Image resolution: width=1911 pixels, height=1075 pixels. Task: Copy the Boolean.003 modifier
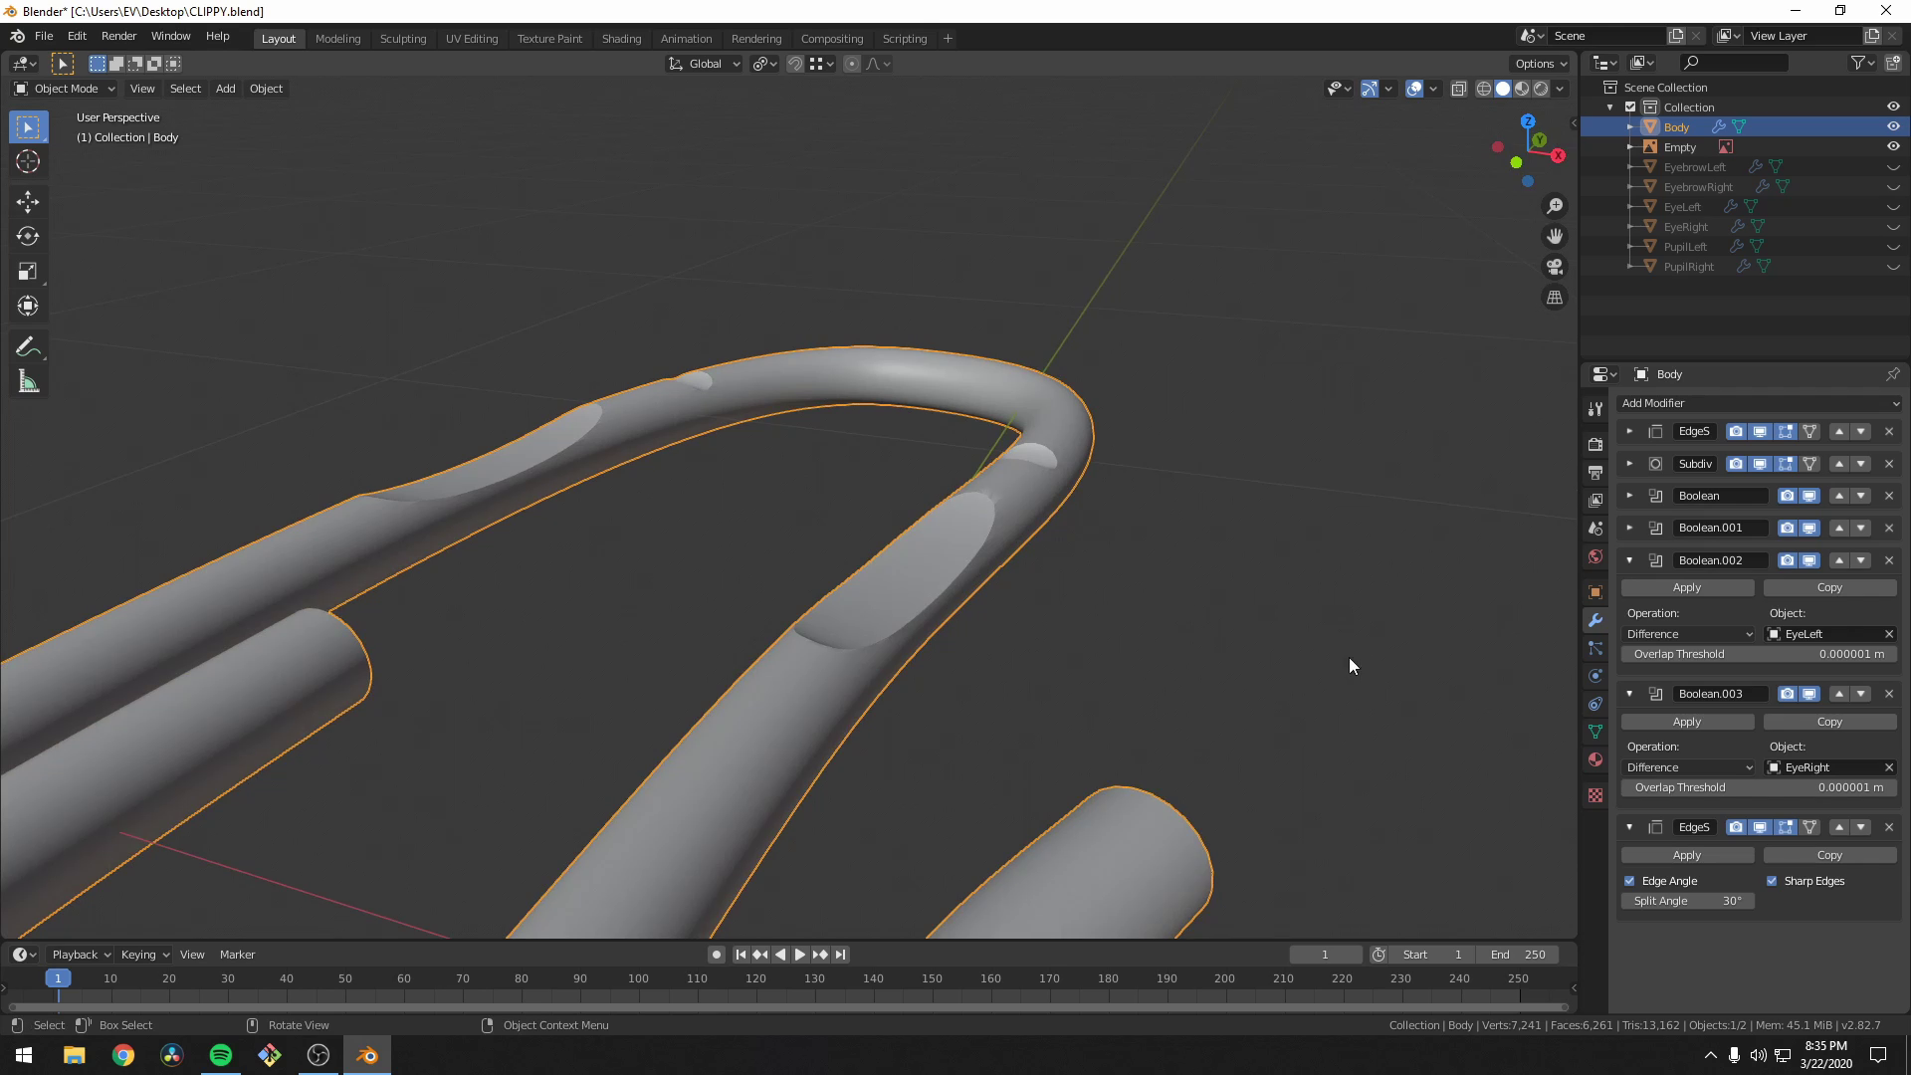(x=1830, y=722)
